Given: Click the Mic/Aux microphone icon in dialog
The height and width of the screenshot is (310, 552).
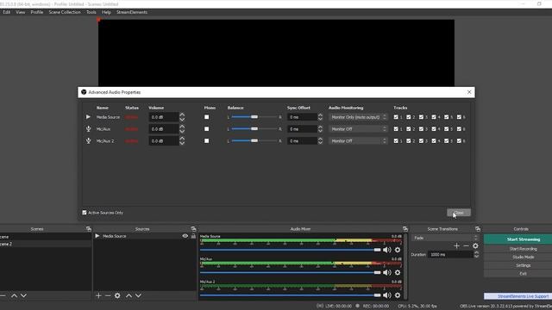Looking at the screenshot, I should pos(88,129).
